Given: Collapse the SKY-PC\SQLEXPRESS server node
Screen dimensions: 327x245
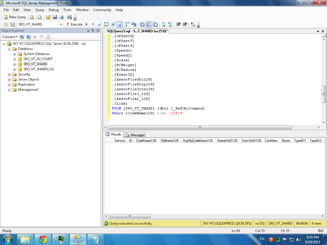Looking at the screenshot, I should coord(4,44).
